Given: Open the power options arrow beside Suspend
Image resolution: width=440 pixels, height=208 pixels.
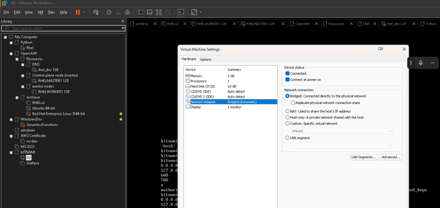Looking at the screenshot, I should pos(84,12).
